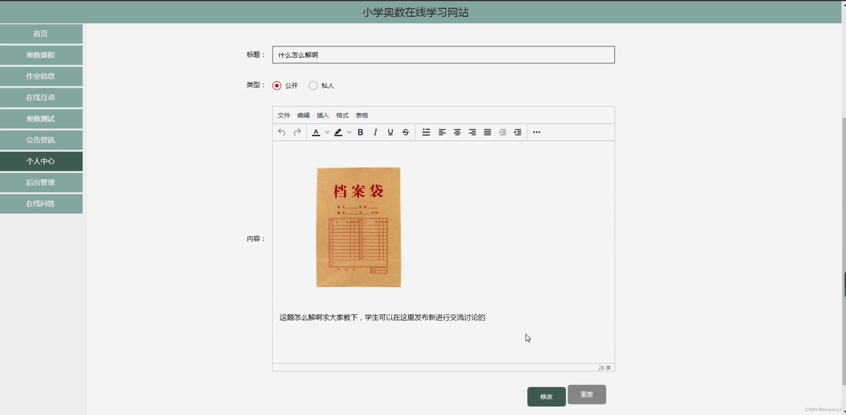Center align the text
Image resolution: width=846 pixels, height=415 pixels.
pyautogui.click(x=457, y=132)
